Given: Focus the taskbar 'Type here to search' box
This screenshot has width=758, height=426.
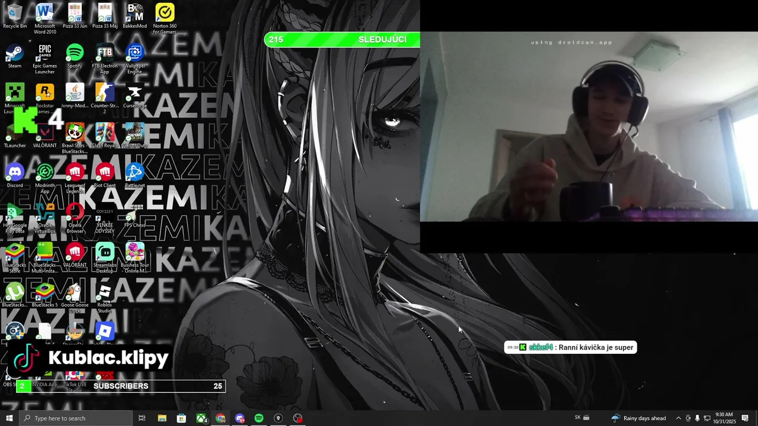Looking at the screenshot, I should [76, 418].
